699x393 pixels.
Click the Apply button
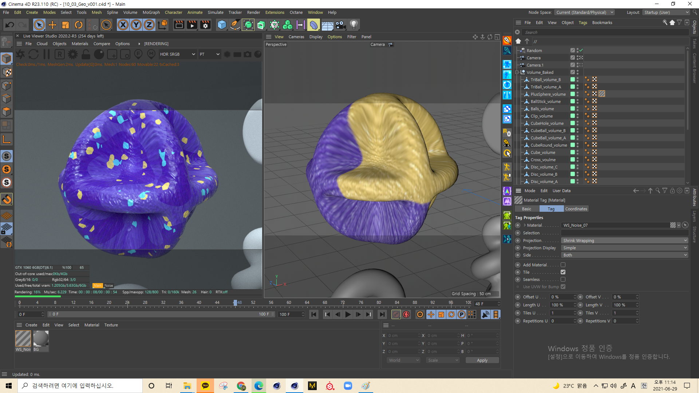point(482,360)
